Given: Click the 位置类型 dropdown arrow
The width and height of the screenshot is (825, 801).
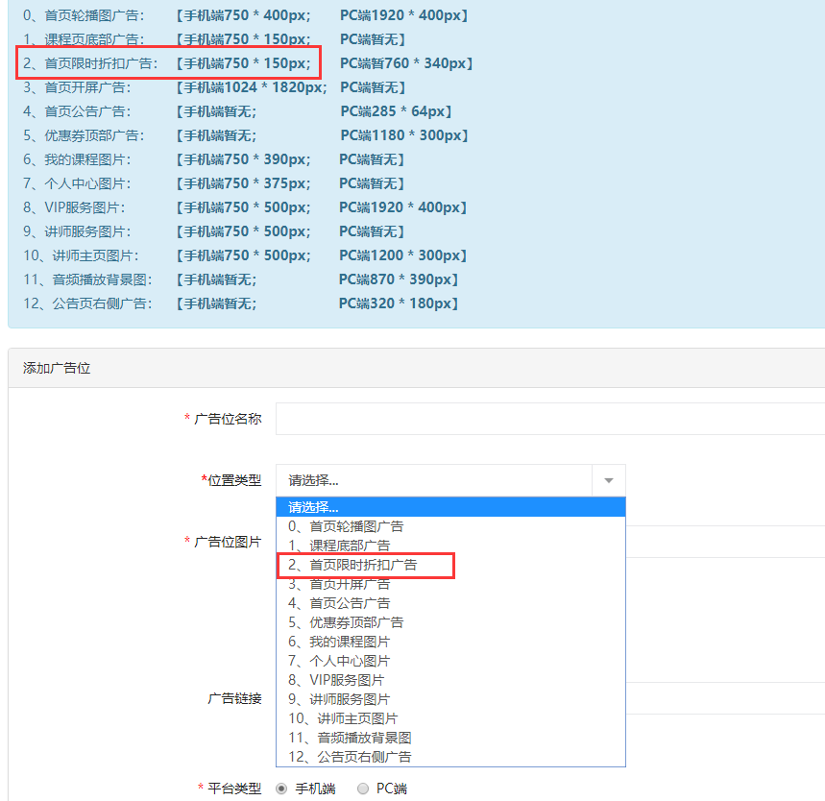Looking at the screenshot, I should 609,480.
